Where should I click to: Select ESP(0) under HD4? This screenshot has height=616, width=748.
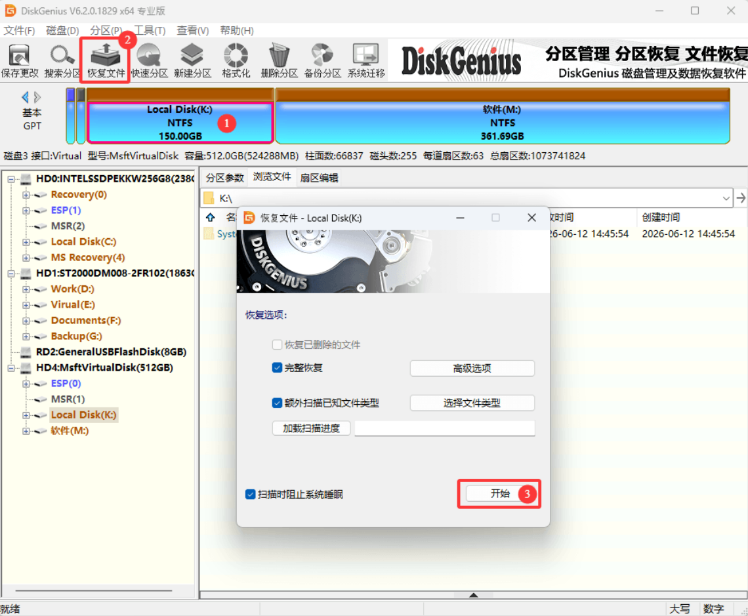click(x=66, y=383)
